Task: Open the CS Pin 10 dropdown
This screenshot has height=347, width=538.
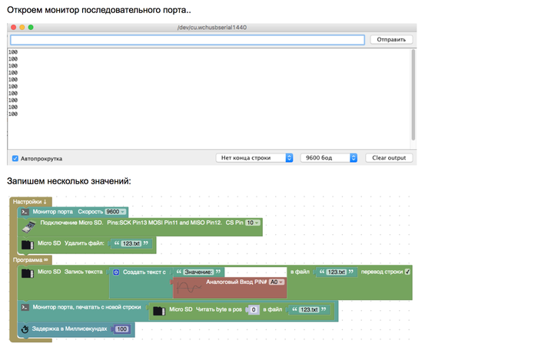Action: click(x=252, y=223)
